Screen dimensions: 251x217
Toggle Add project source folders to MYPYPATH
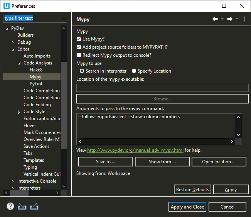coord(79,47)
